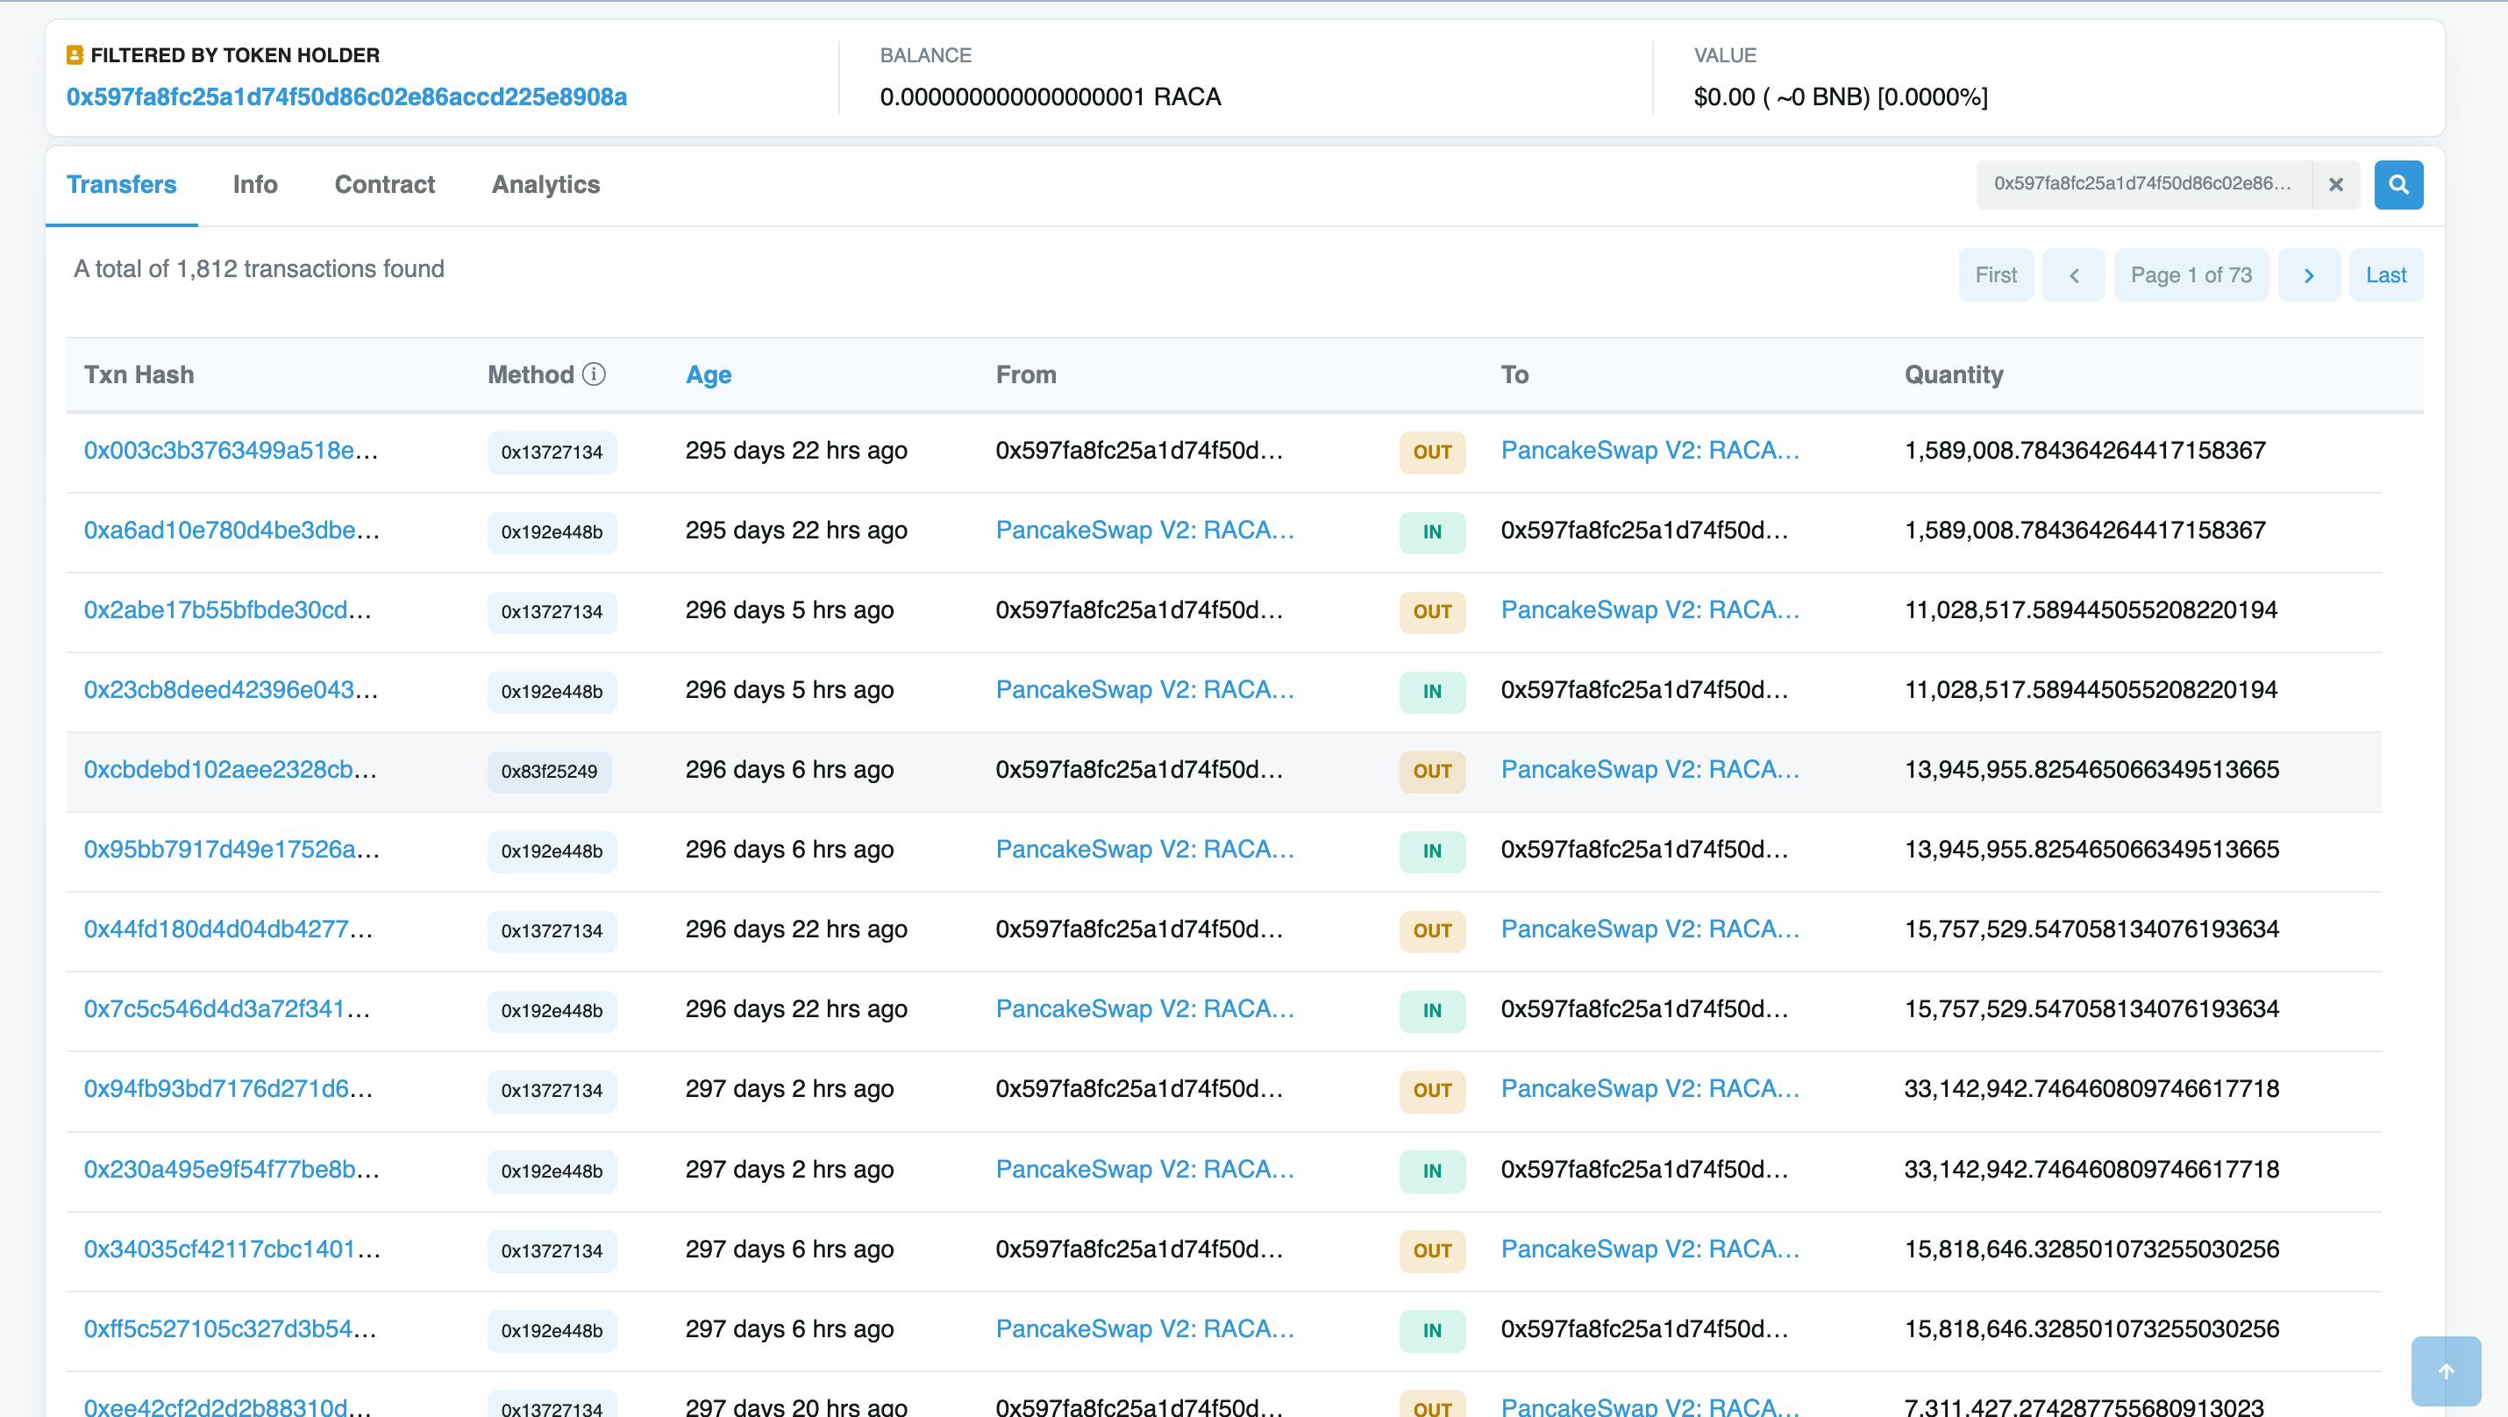2508x1417 pixels.
Task: Go to the previous page via left chevron
Action: click(2074, 274)
